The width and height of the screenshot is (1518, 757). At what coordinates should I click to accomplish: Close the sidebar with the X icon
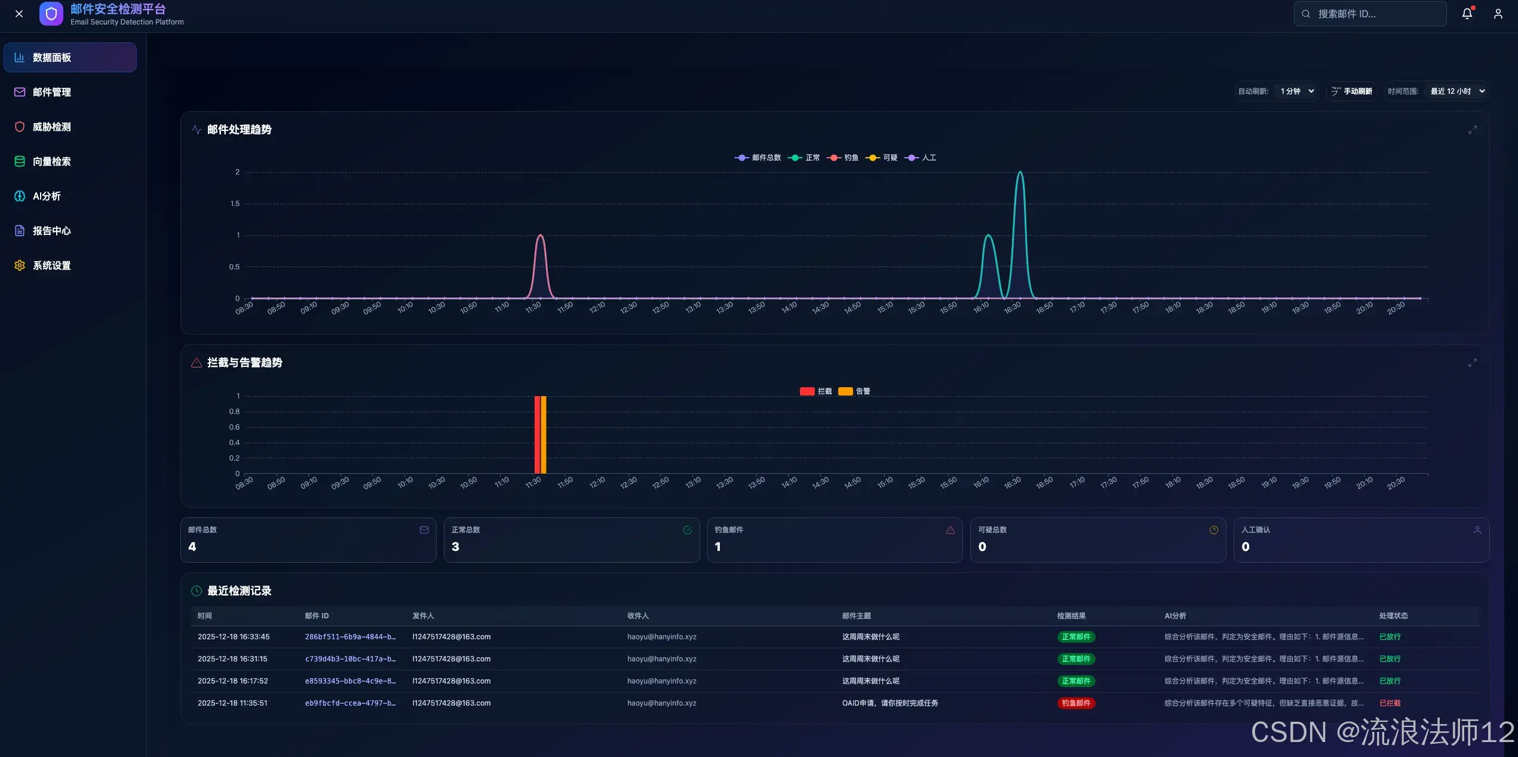(x=19, y=14)
